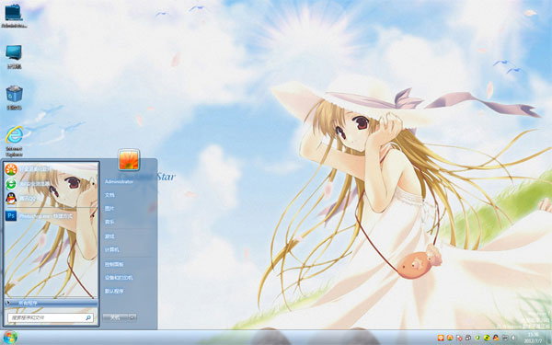Image resolution: width=552 pixels, height=345 pixels.
Task: Open 计算机 (Computer) in Start menu
Action: (x=112, y=249)
